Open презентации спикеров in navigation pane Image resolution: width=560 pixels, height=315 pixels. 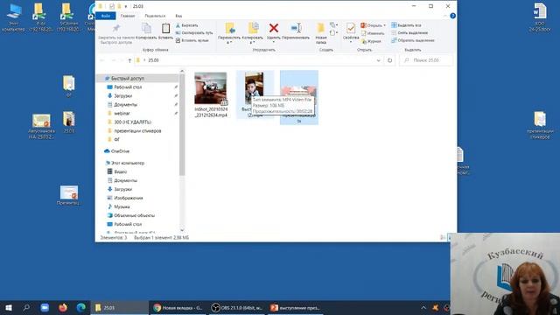coord(138,130)
